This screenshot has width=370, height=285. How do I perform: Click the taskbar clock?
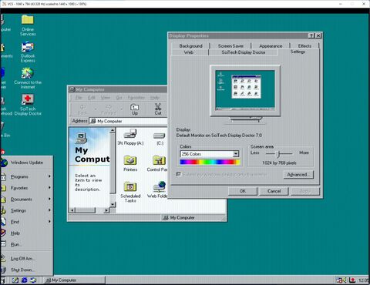coord(364,280)
